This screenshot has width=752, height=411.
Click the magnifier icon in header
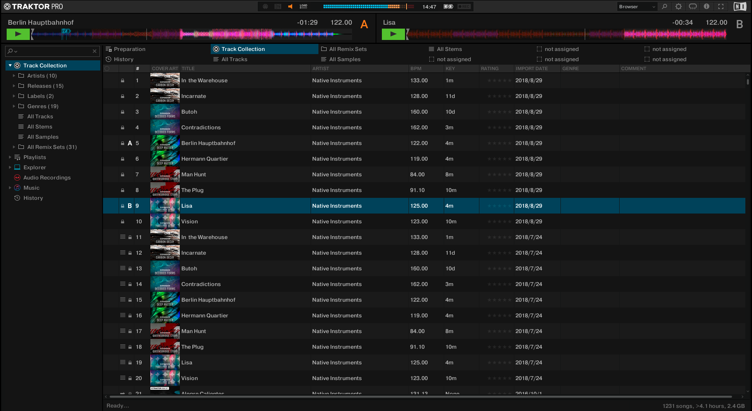[664, 7]
